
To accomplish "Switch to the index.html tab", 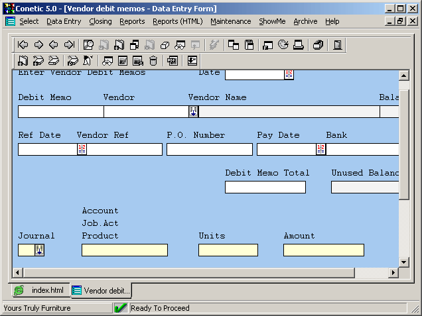I will [x=40, y=290].
